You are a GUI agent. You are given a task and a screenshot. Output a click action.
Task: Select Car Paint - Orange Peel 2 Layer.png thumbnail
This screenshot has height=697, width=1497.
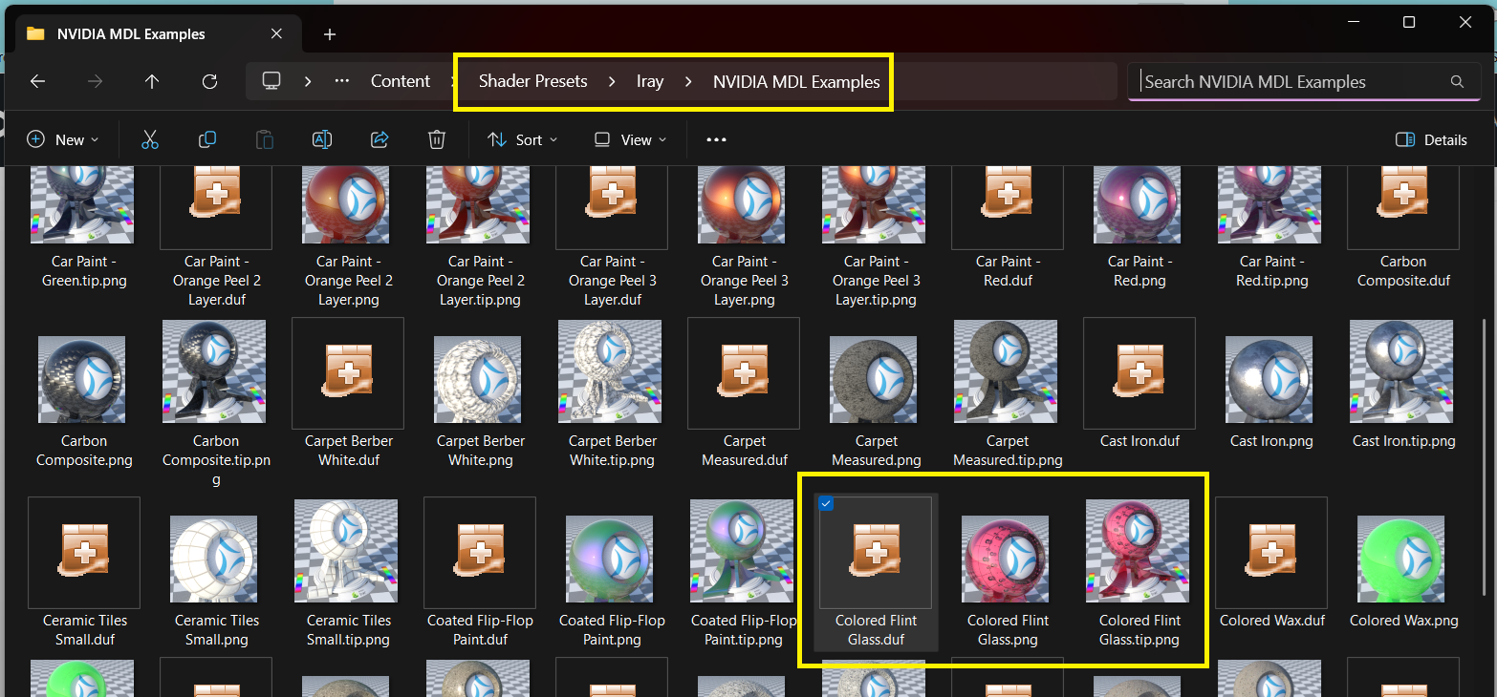[x=346, y=204]
